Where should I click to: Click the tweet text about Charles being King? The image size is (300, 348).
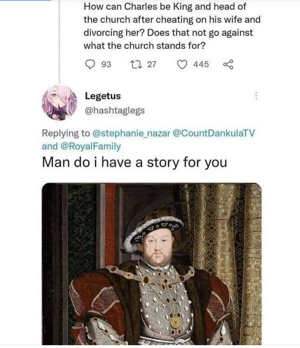pos(172,26)
